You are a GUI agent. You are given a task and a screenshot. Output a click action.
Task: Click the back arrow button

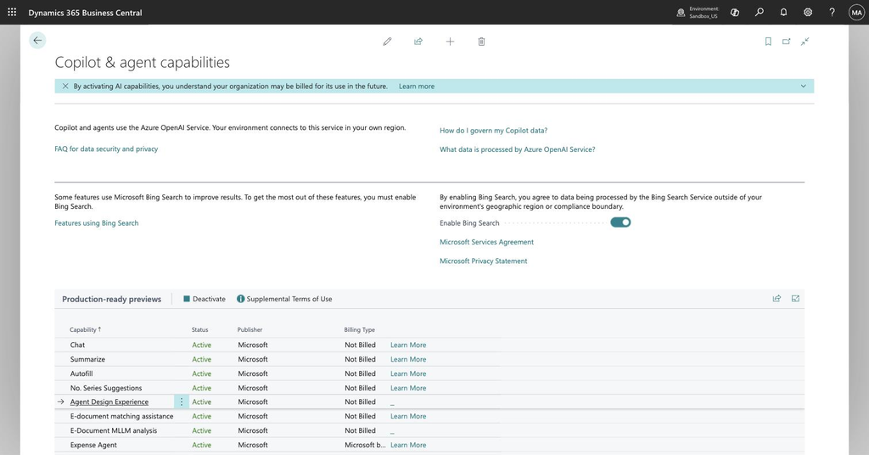37,41
